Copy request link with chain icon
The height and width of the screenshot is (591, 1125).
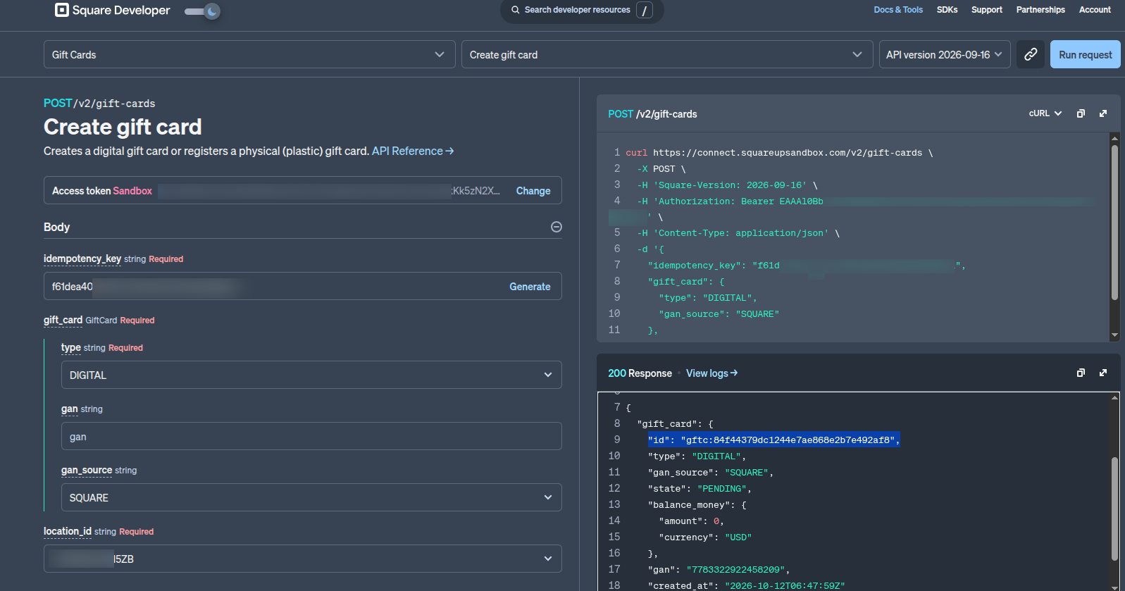click(1031, 54)
